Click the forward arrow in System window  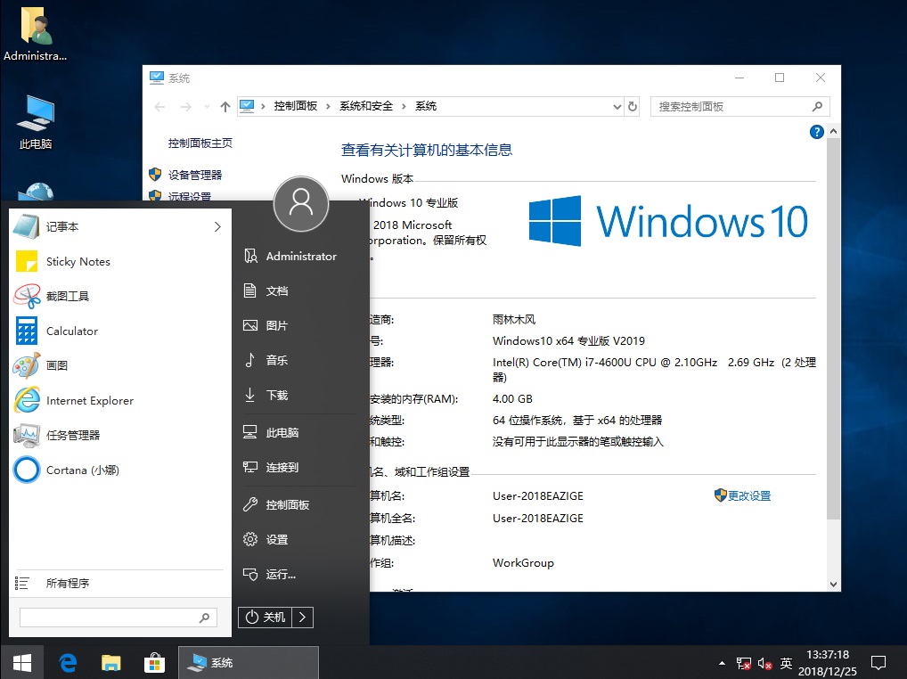(185, 106)
